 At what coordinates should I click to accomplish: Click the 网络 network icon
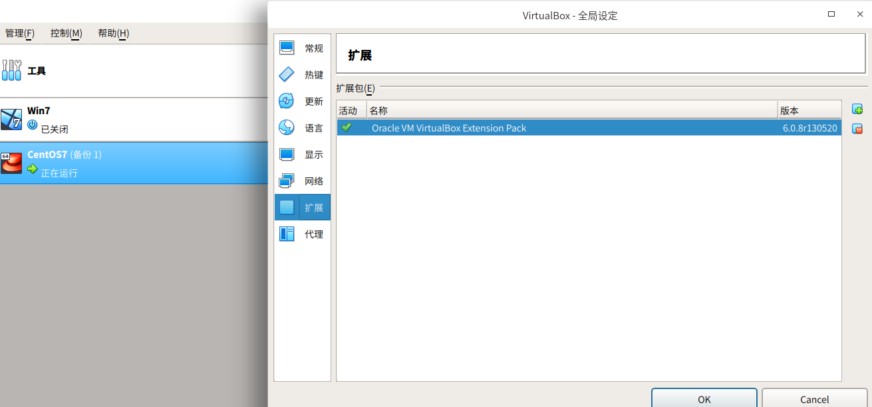(287, 181)
